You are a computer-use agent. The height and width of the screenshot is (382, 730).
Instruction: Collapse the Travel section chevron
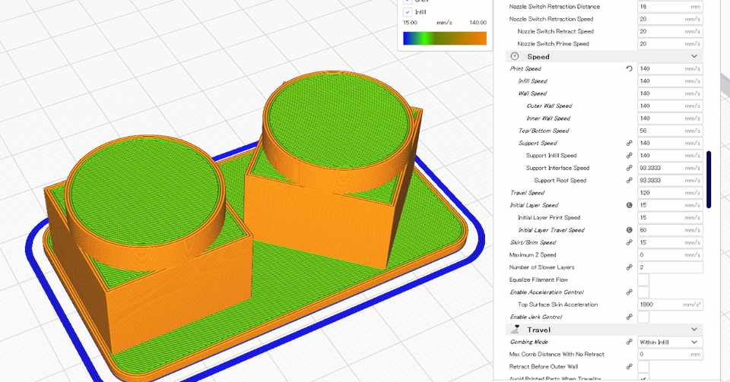[694, 330]
